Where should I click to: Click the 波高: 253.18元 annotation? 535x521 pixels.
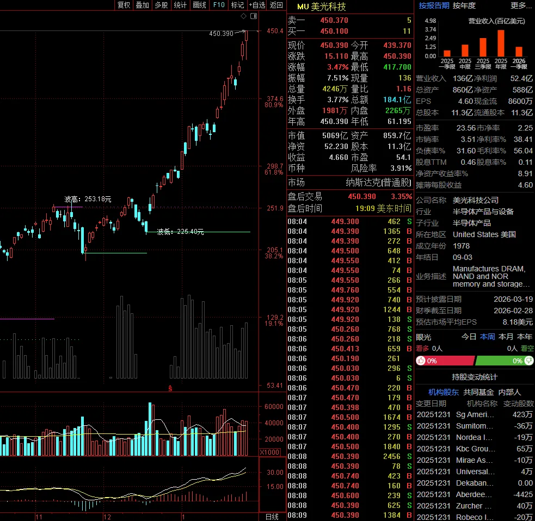pos(88,199)
